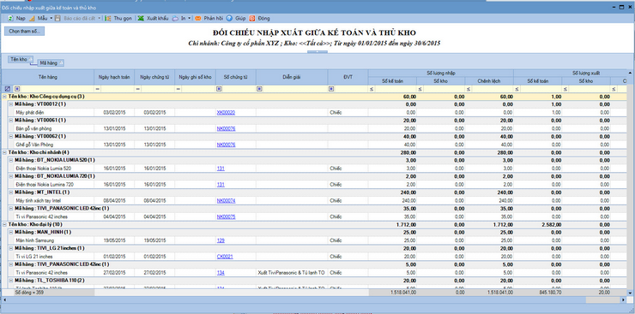This screenshot has width=635, height=314.
Task: Click filter operator icon under Số chứng từ
Action: click(219, 89)
